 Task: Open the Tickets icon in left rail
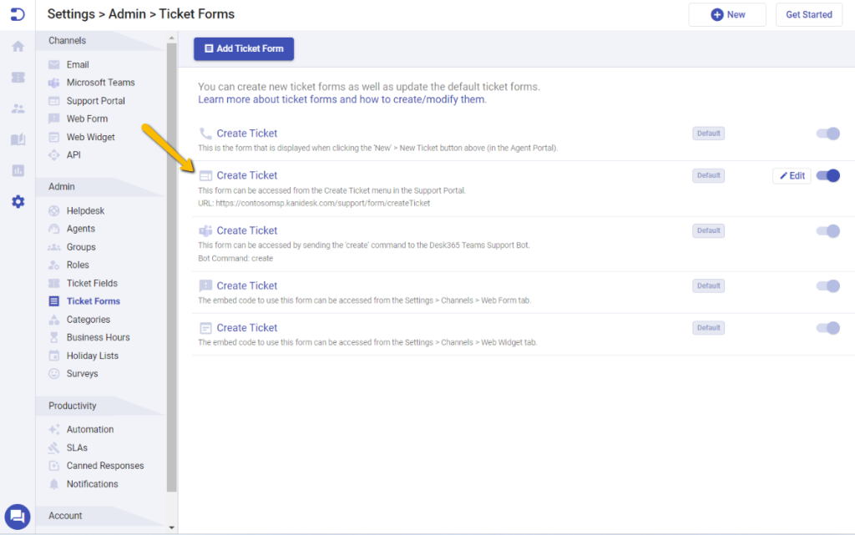(18, 78)
